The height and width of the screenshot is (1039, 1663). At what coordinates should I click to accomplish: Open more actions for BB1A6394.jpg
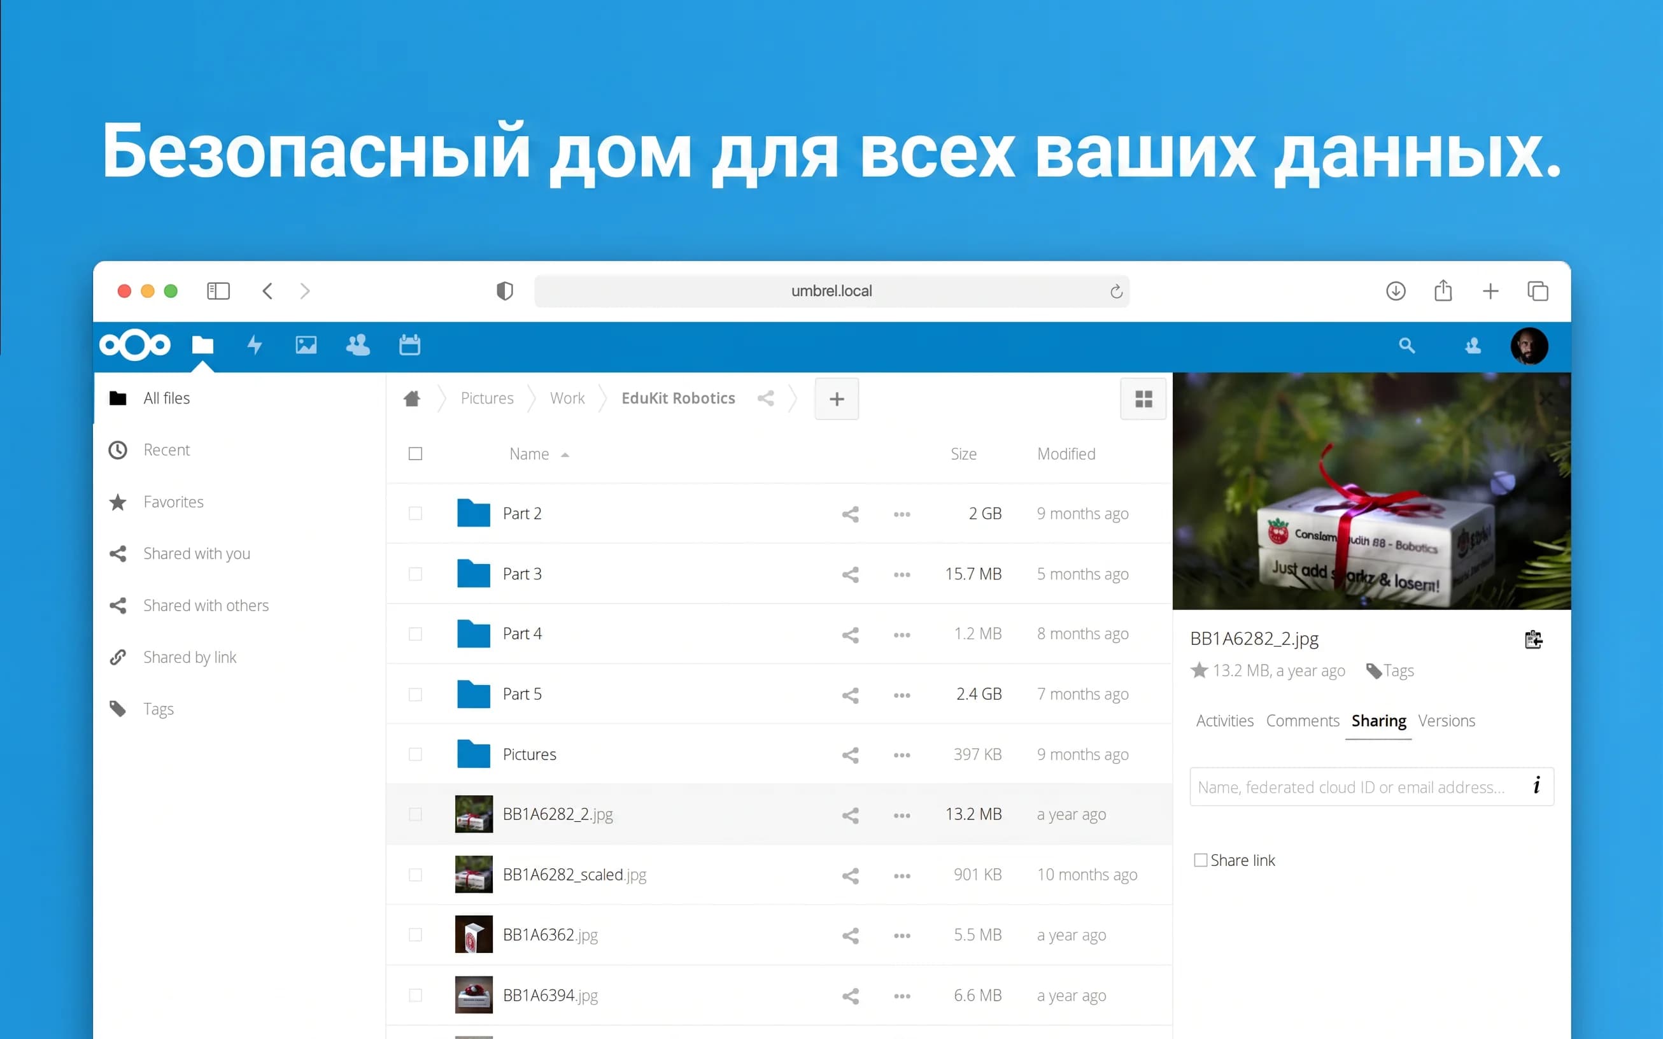coord(902,996)
